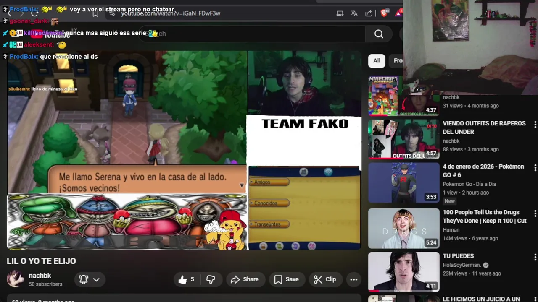Click the 50 subscribers text
538x302 pixels.
45,284
